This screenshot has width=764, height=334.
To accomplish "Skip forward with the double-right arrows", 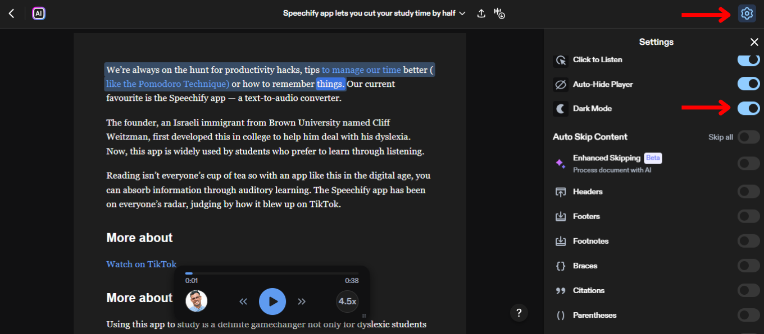I will (302, 301).
